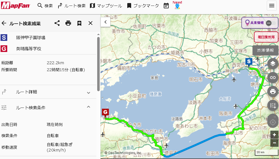This screenshot has height=159, width=279.
Task: Click the current location target button
Action: [x=273, y=122]
